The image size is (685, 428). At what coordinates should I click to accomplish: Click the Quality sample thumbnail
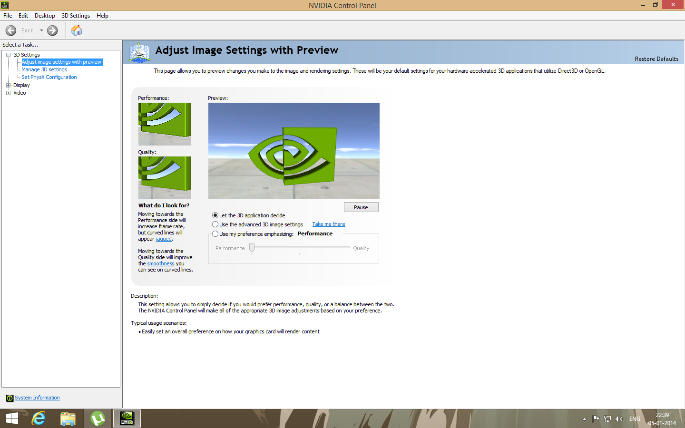click(x=165, y=178)
